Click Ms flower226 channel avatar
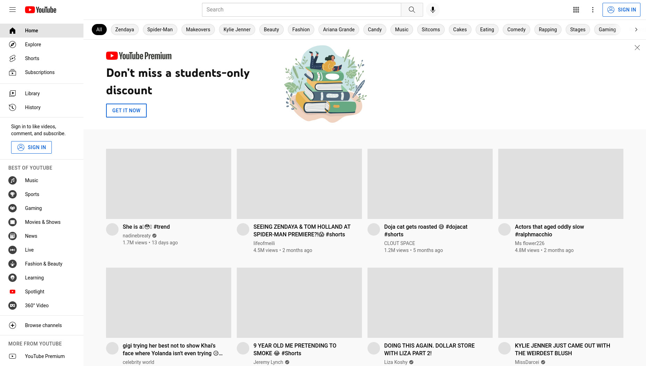The width and height of the screenshot is (646, 366). (504, 229)
